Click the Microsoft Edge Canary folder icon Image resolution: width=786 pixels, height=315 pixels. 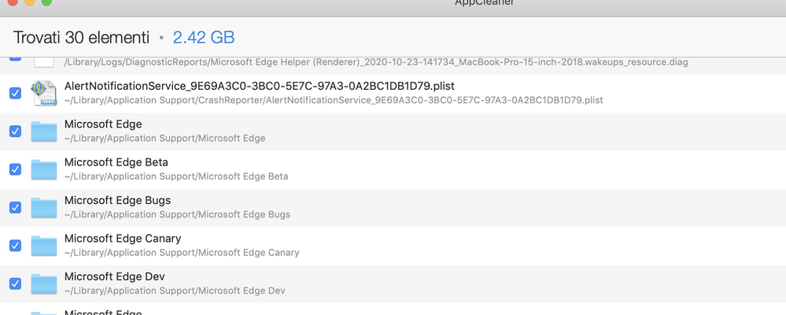pyautogui.click(x=44, y=246)
